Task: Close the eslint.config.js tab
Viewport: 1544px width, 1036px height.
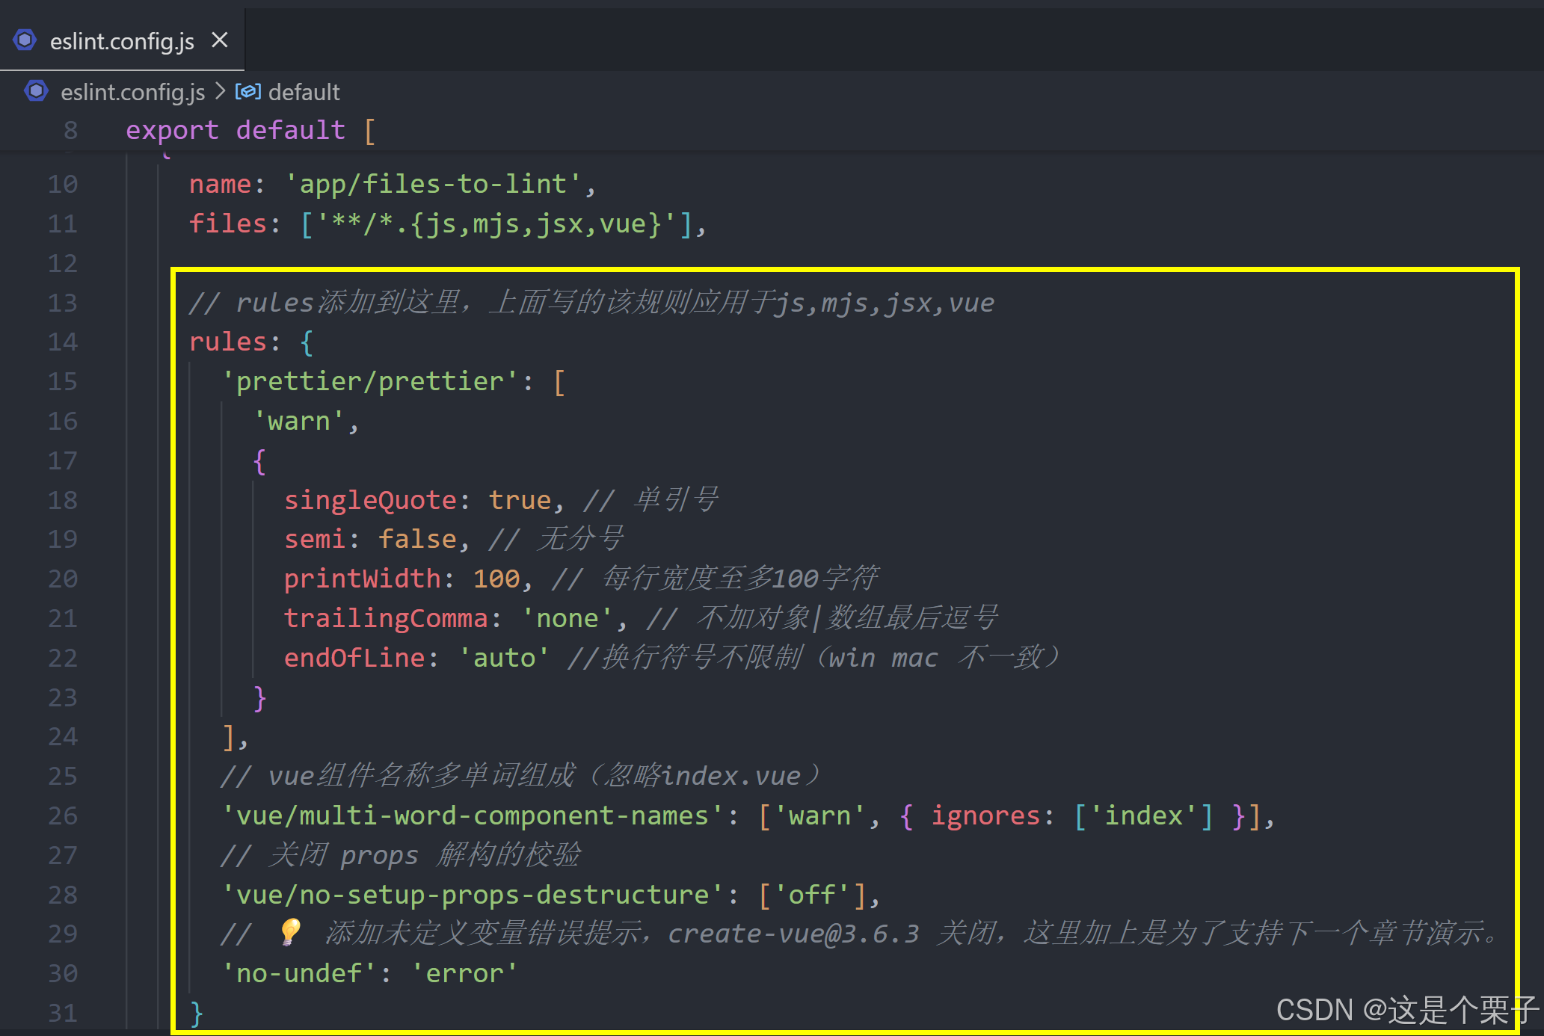Action: click(x=219, y=40)
